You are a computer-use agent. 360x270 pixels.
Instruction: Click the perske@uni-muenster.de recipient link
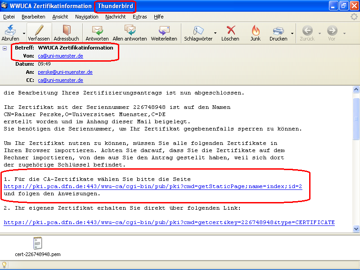pyautogui.click(x=65, y=72)
